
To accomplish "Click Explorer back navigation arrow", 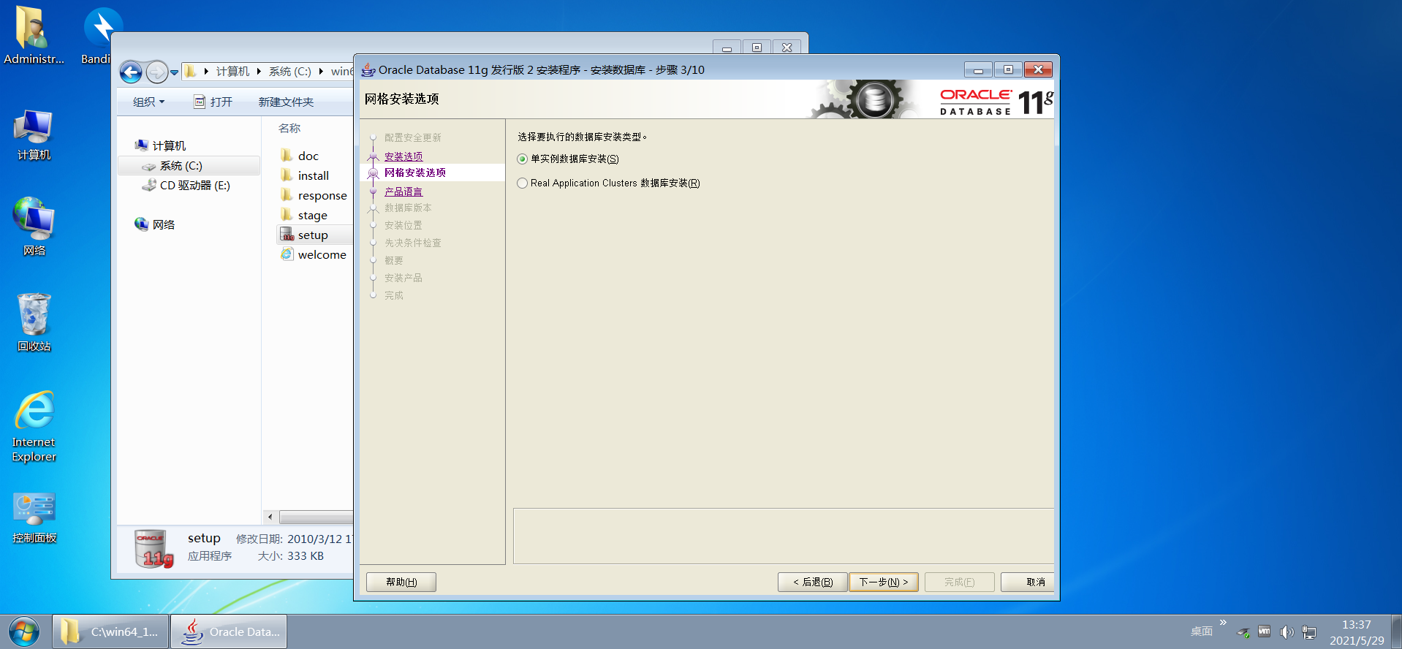I will [x=131, y=72].
